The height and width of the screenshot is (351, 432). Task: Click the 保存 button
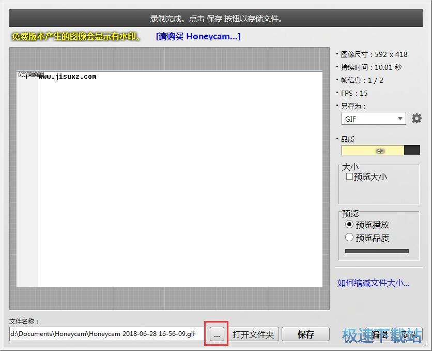pos(305,334)
